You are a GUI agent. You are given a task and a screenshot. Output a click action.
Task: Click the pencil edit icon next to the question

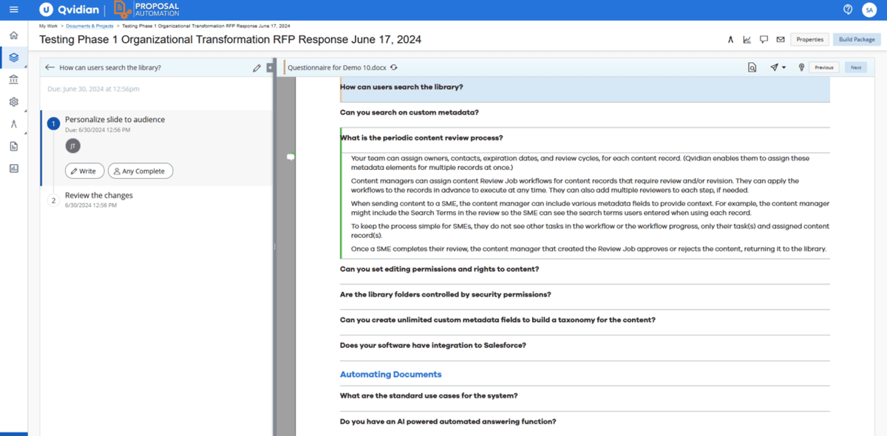tap(256, 67)
